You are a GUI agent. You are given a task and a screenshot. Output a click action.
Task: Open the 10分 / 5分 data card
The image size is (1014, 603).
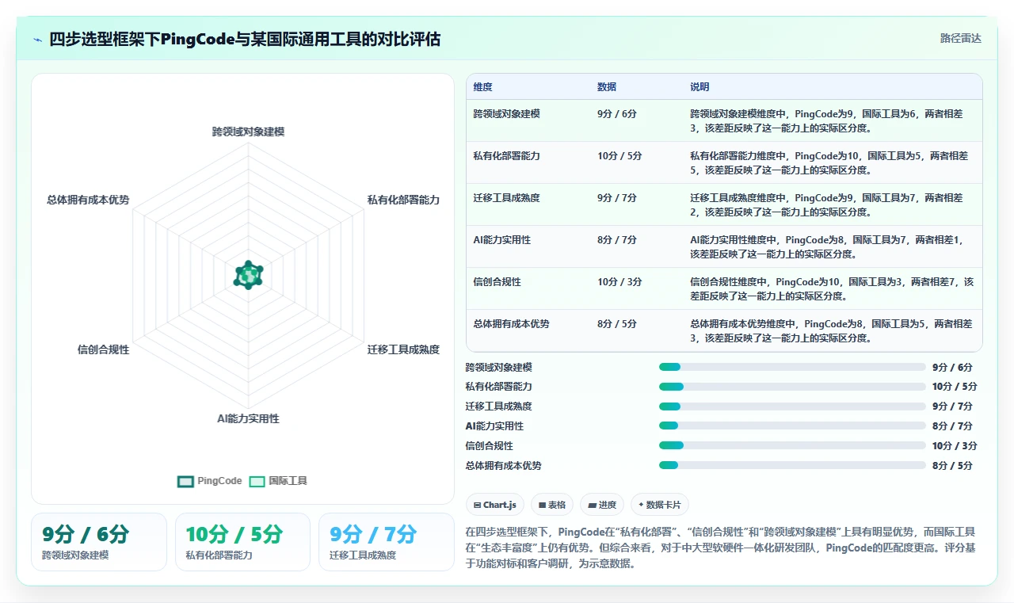[242, 542]
